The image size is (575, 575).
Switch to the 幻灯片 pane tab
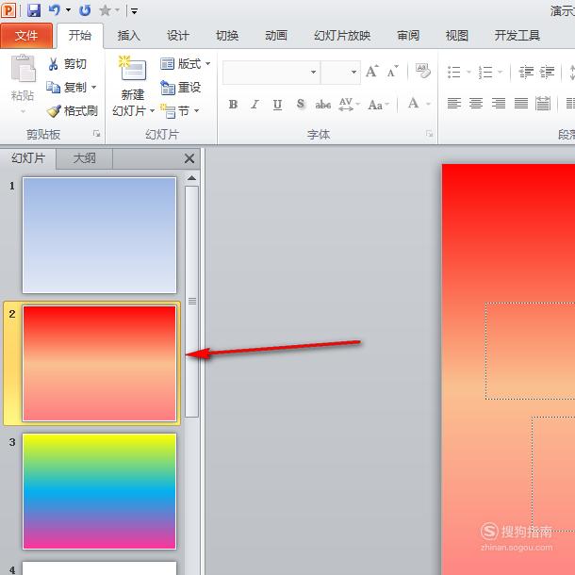coord(28,158)
